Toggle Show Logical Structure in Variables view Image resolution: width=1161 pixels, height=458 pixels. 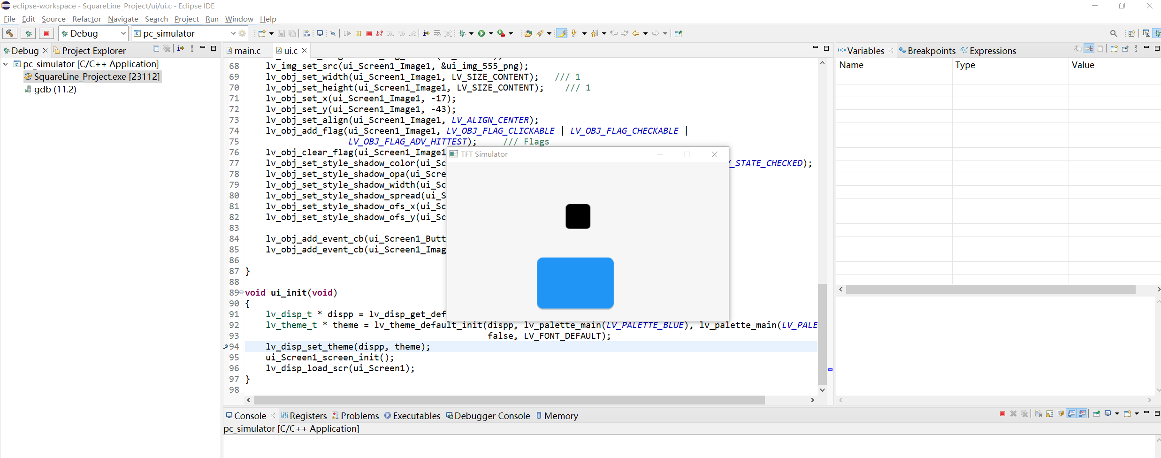[1089, 49]
